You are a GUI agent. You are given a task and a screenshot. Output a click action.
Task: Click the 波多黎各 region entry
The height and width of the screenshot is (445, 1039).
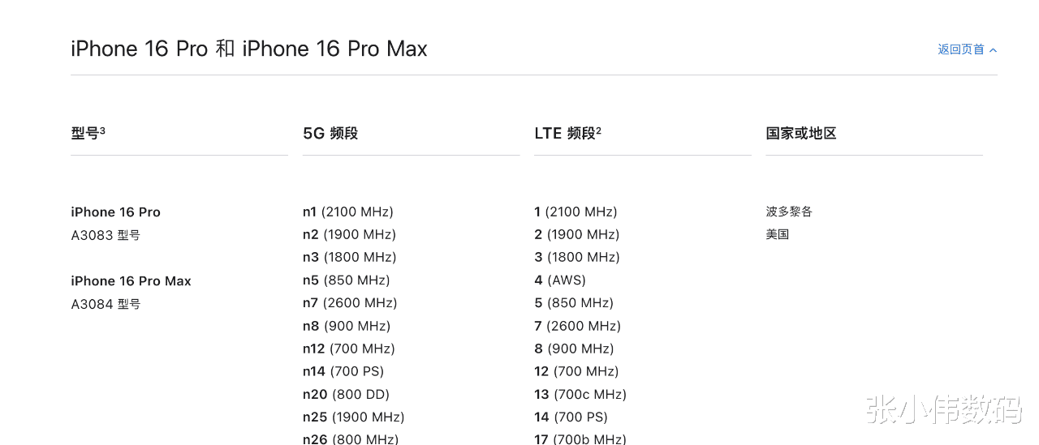[788, 212]
